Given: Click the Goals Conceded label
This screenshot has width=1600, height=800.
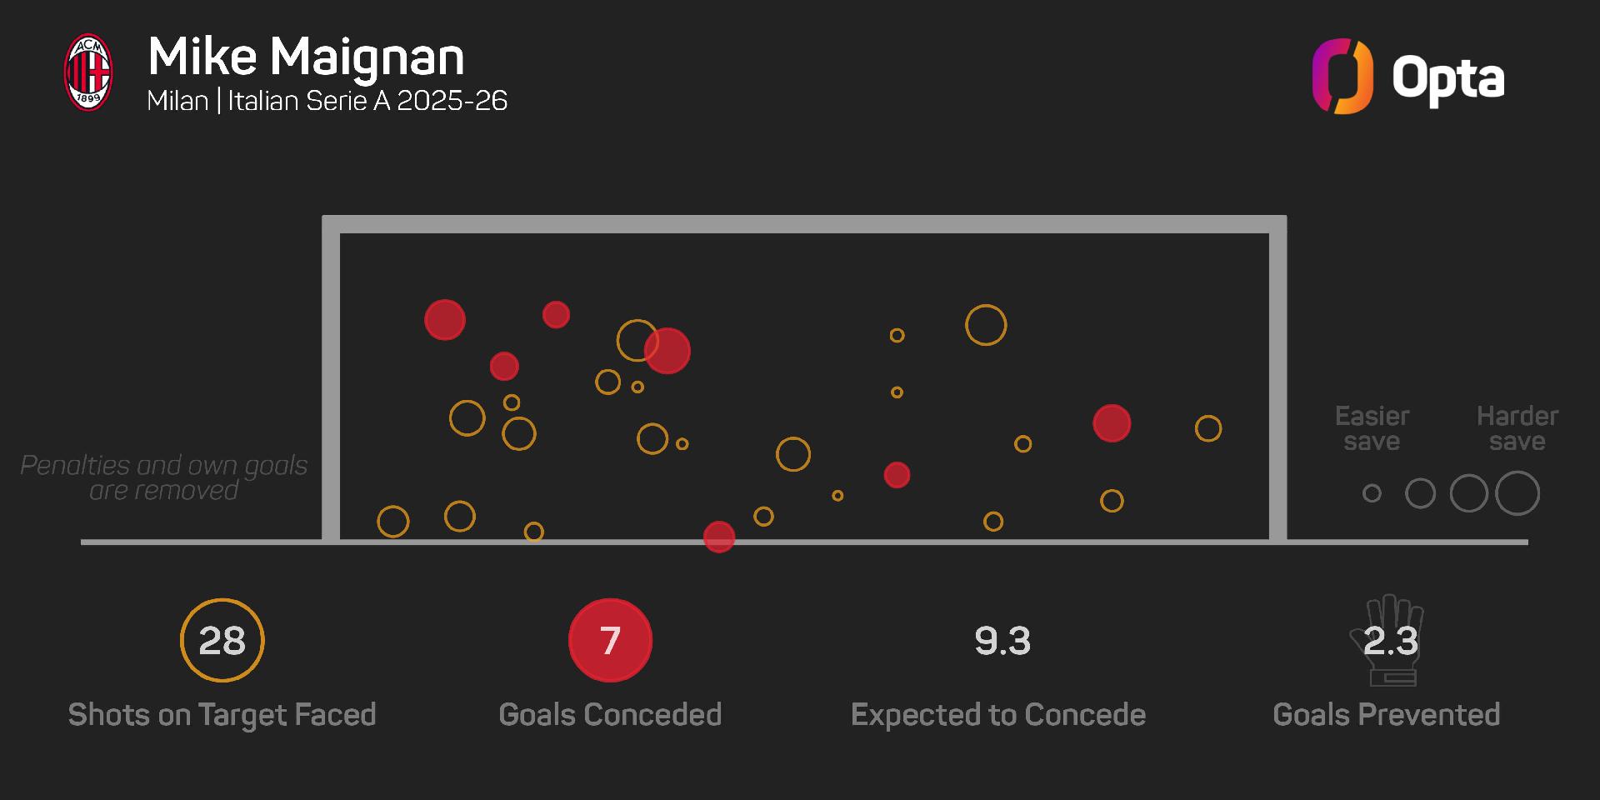Looking at the screenshot, I should (610, 714).
